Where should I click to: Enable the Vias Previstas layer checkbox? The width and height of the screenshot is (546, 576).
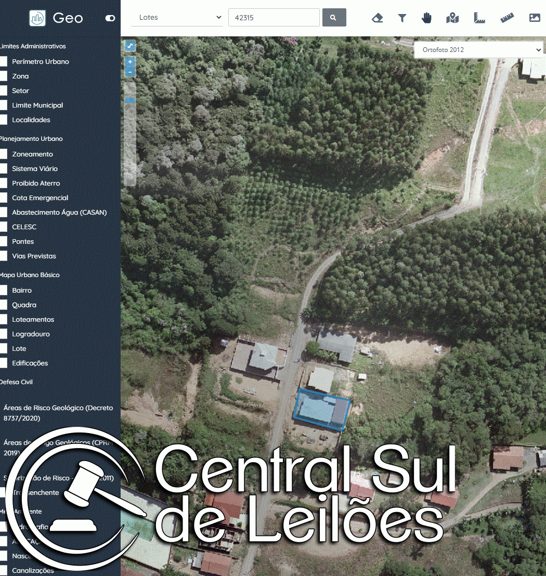click(3, 256)
